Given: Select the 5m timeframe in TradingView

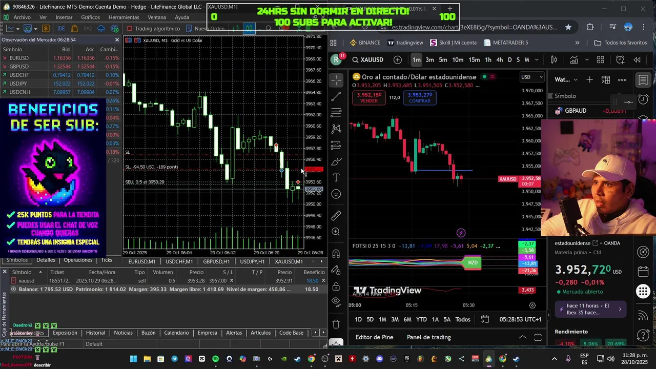Looking at the screenshot, I should pyautogui.click(x=443, y=60).
